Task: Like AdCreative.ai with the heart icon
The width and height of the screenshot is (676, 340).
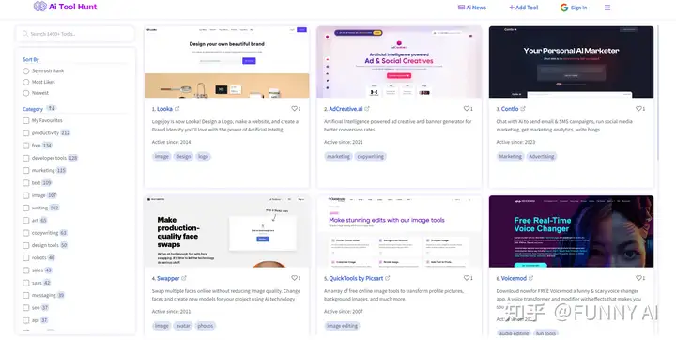Action: 467,109
